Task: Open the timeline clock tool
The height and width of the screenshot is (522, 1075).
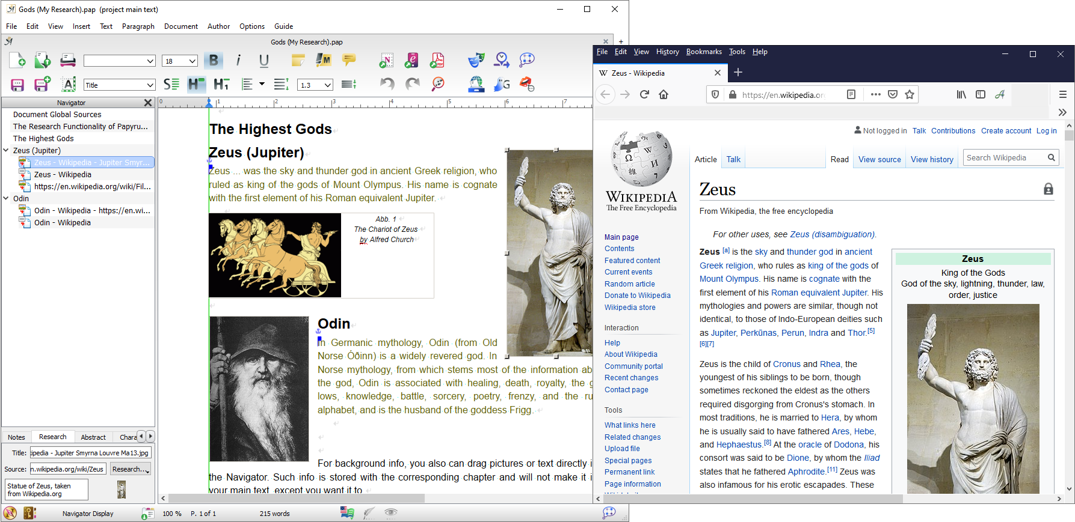Action: [x=502, y=60]
